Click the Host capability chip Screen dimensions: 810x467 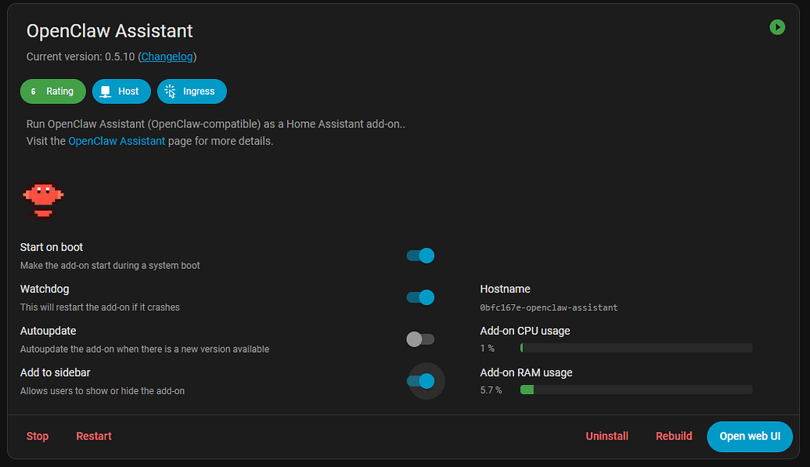121,92
